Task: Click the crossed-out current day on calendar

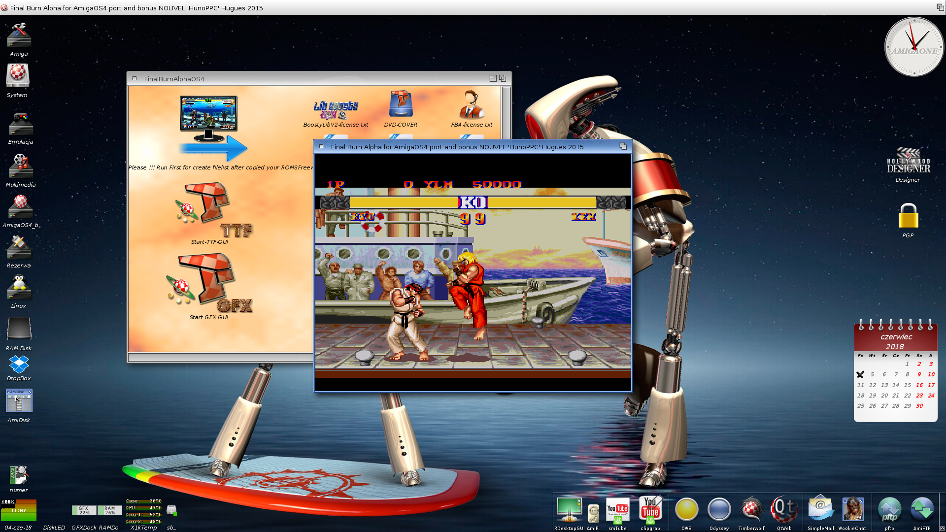Action: click(860, 374)
